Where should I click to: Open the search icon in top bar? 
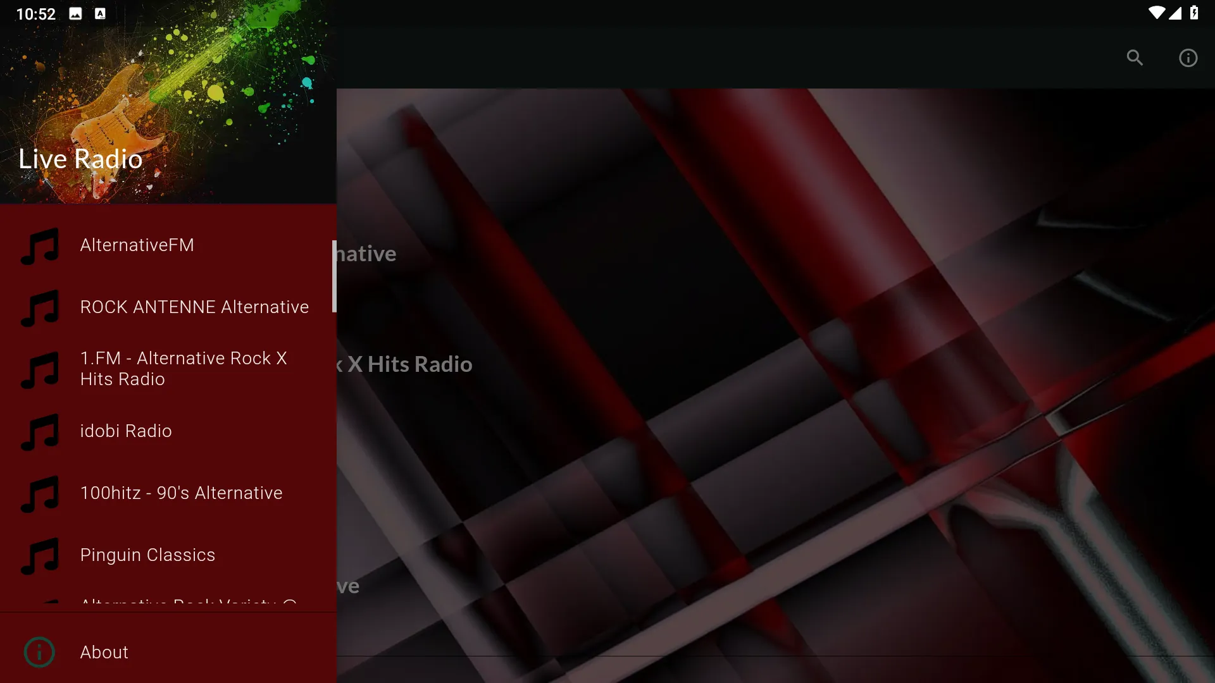coord(1135,58)
